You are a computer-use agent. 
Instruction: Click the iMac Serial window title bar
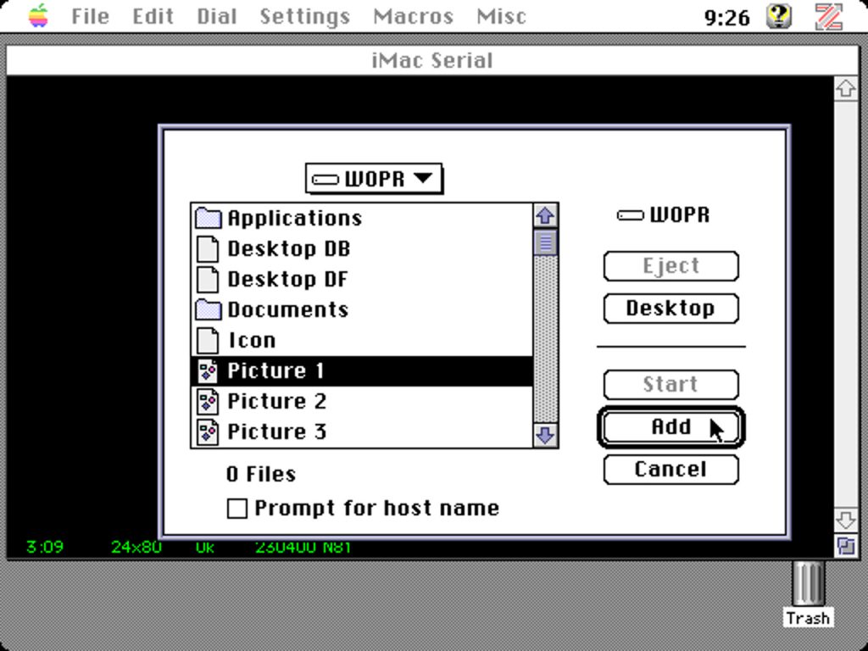431,60
